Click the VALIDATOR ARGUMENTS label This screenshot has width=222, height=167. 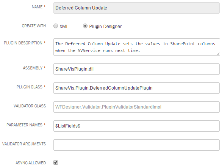click(24, 144)
